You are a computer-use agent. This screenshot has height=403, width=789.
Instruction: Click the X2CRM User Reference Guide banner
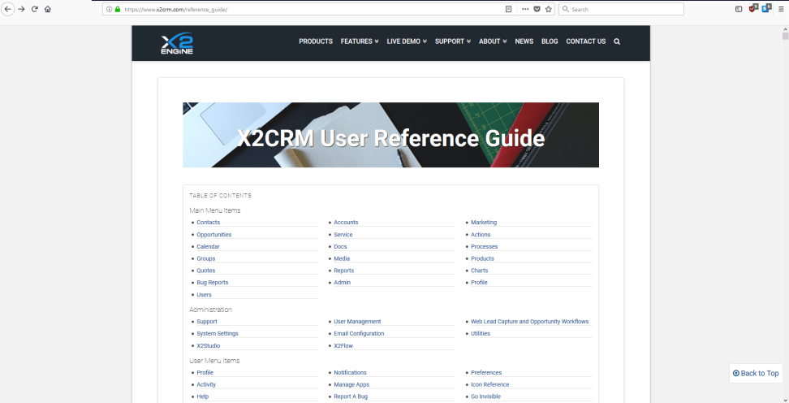click(390, 135)
